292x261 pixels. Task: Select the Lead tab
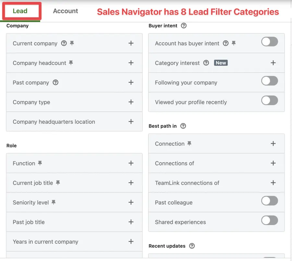pyautogui.click(x=21, y=11)
